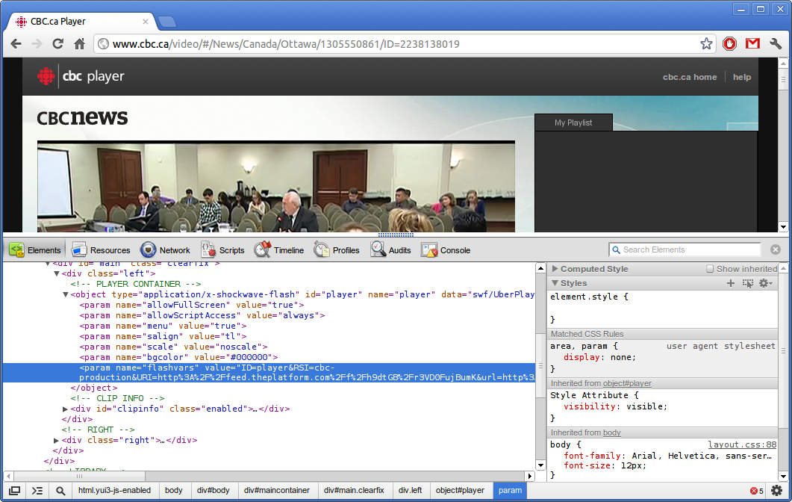
Task: Click the address bar URL
Action: coord(286,44)
